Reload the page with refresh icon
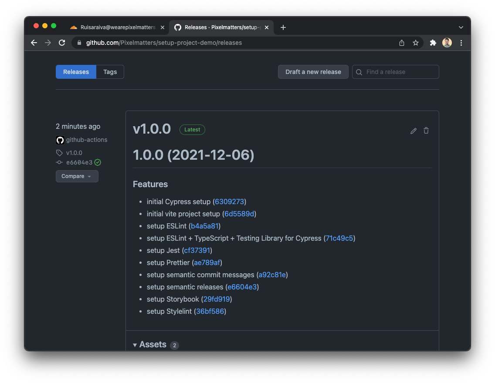Screen dimensions: 495x383 coord(62,43)
